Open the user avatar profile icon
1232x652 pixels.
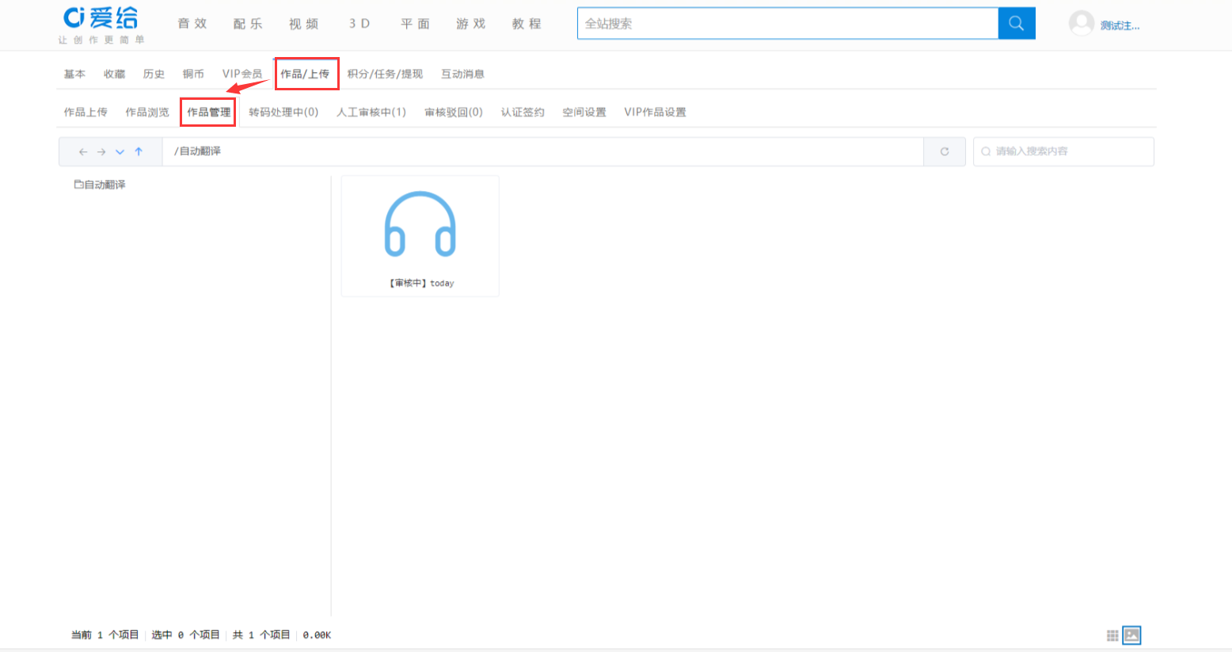[x=1082, y=24]
